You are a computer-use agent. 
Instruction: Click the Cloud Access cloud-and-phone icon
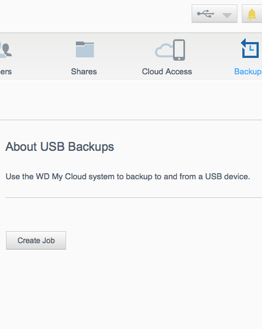coord(170,50)
